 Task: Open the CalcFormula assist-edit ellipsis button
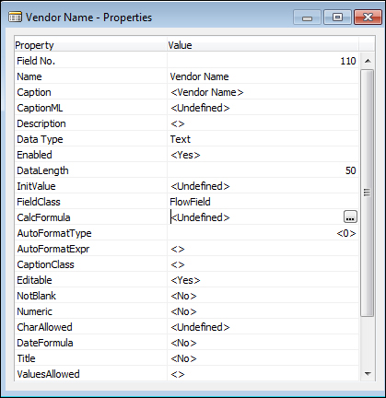click(350, 217)
